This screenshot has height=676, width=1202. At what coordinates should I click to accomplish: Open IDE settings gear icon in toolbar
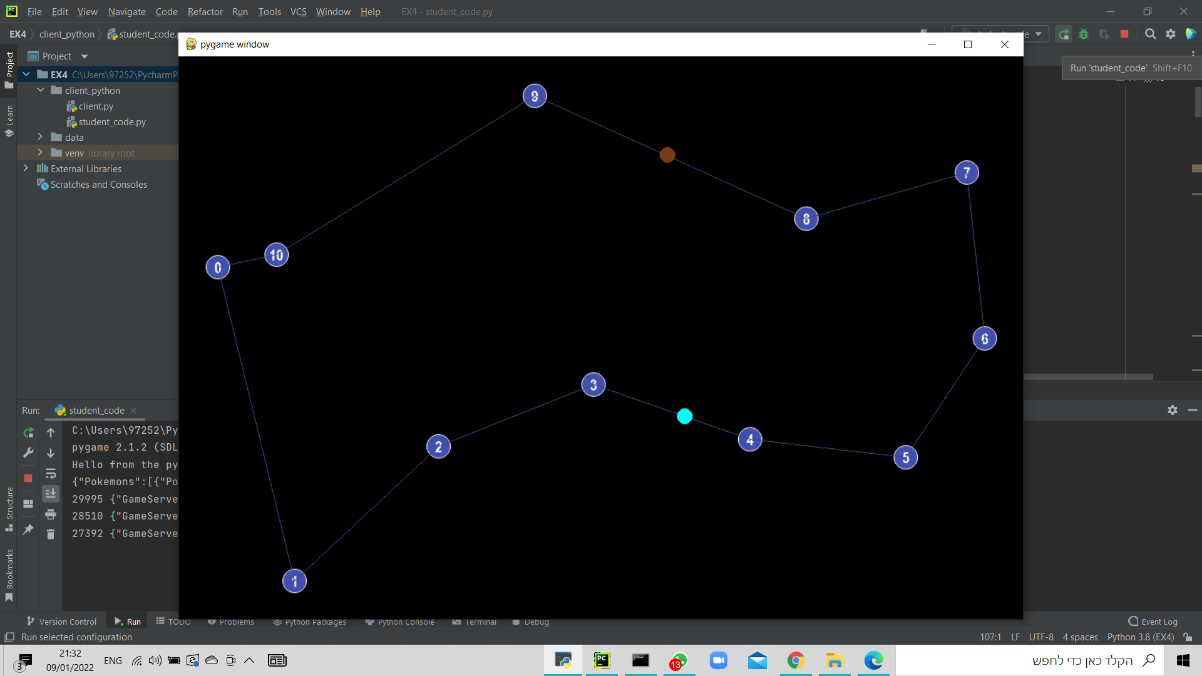point(1171,34)
